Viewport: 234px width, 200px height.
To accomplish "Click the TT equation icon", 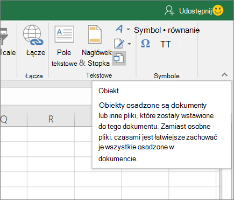I will tap(165, 44).
